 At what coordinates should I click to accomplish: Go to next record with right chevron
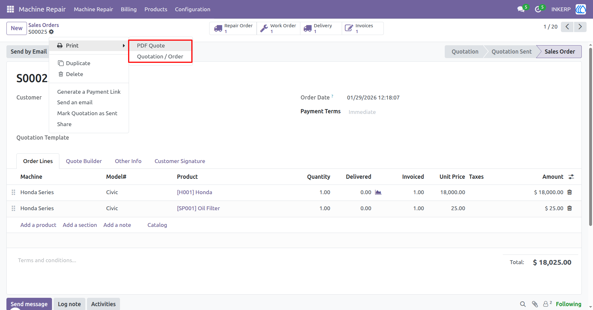580,27
